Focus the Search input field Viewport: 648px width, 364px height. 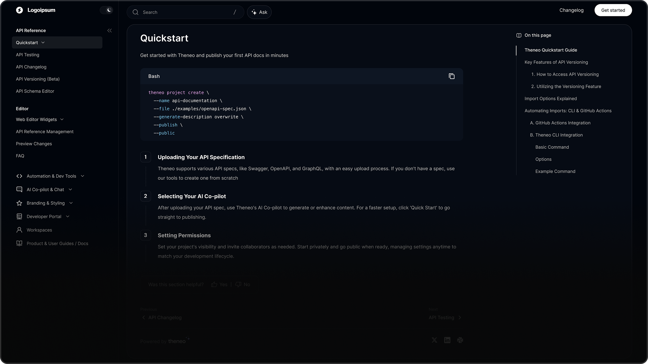185,12
